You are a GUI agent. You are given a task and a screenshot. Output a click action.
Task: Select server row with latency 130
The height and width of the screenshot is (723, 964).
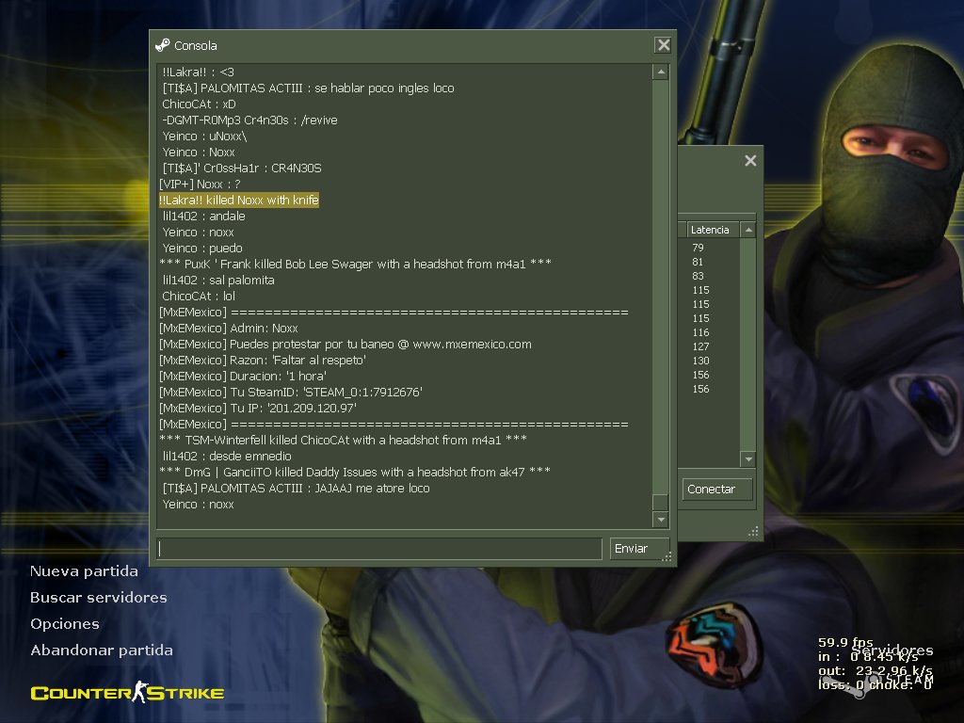(700, 361)
